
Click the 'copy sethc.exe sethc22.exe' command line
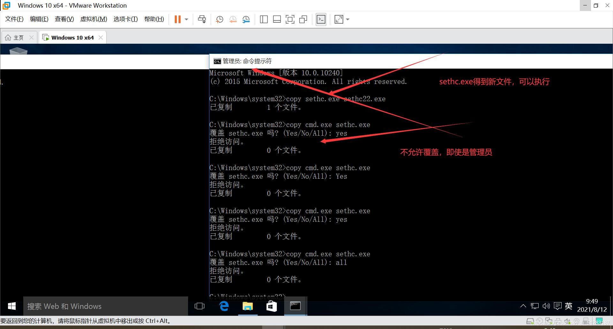point(298,99)
